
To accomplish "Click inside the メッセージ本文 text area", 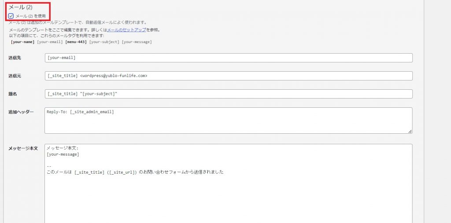I will coord(229,183).
